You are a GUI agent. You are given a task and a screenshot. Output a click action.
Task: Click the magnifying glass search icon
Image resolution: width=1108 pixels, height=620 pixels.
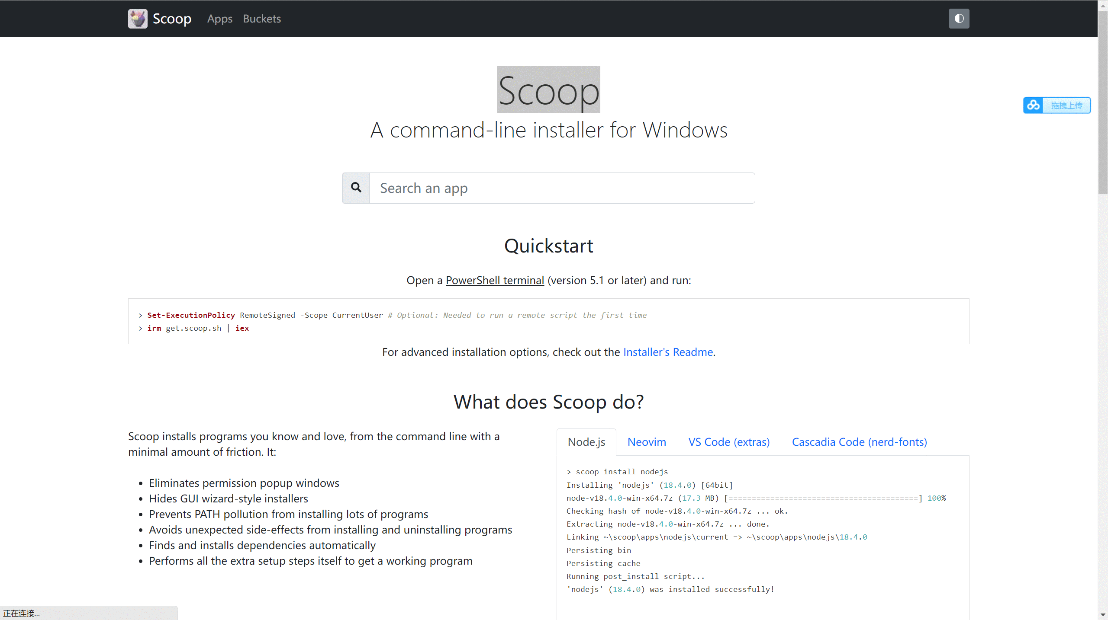356,188
